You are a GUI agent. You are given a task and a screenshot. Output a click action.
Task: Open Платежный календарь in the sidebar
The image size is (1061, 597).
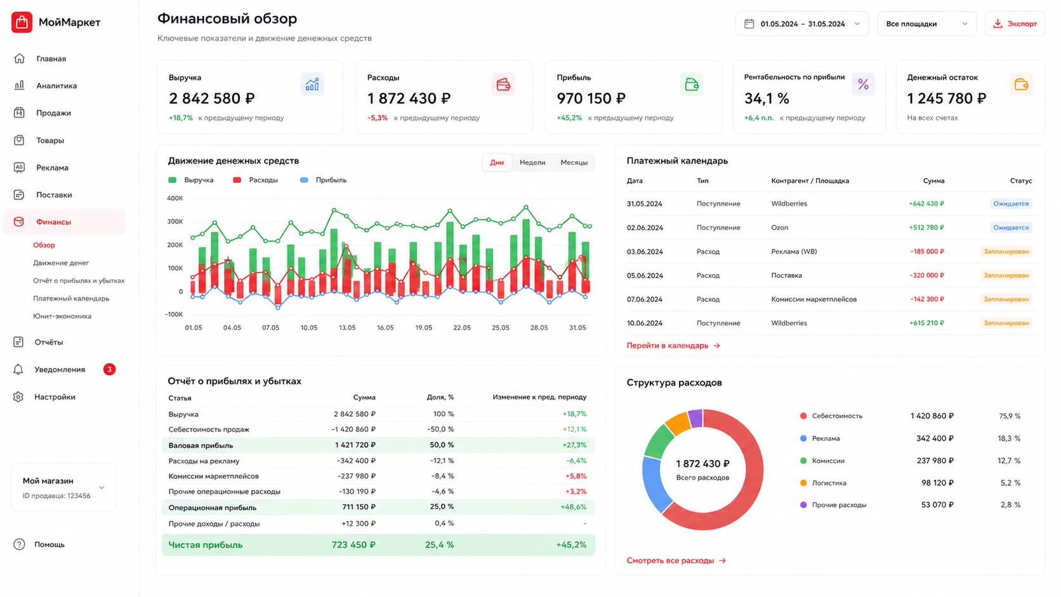71,298
